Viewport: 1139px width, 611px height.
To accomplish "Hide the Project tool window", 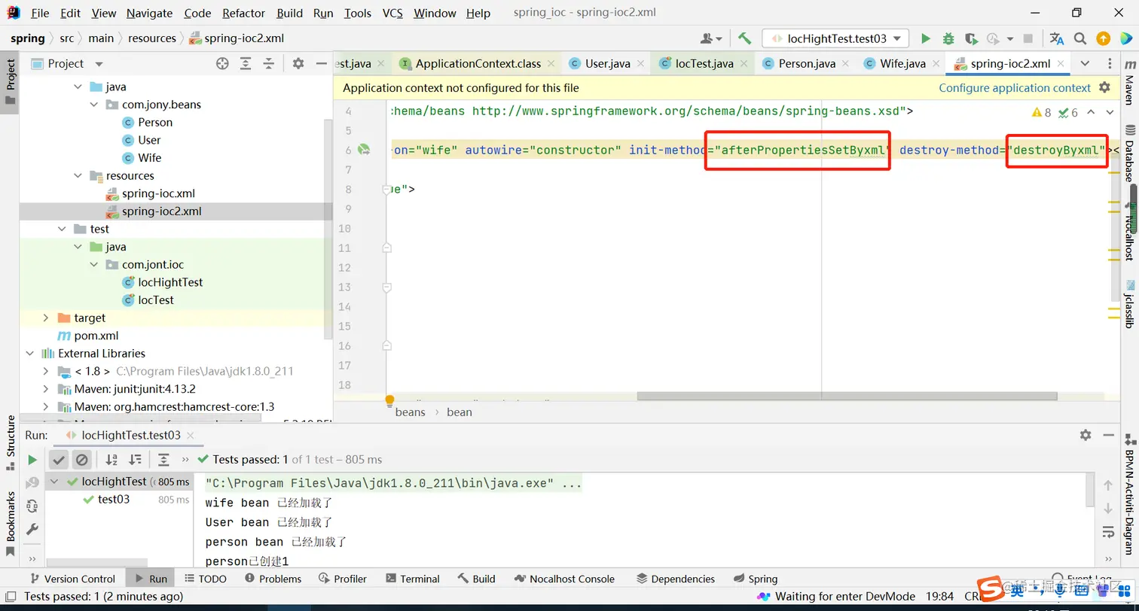I will [322, 64].
